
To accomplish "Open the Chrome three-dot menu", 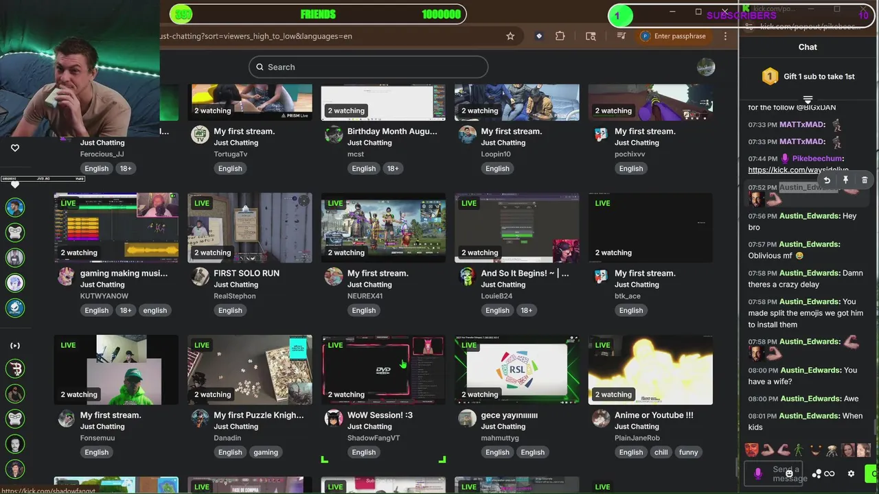I will [725, 36].
